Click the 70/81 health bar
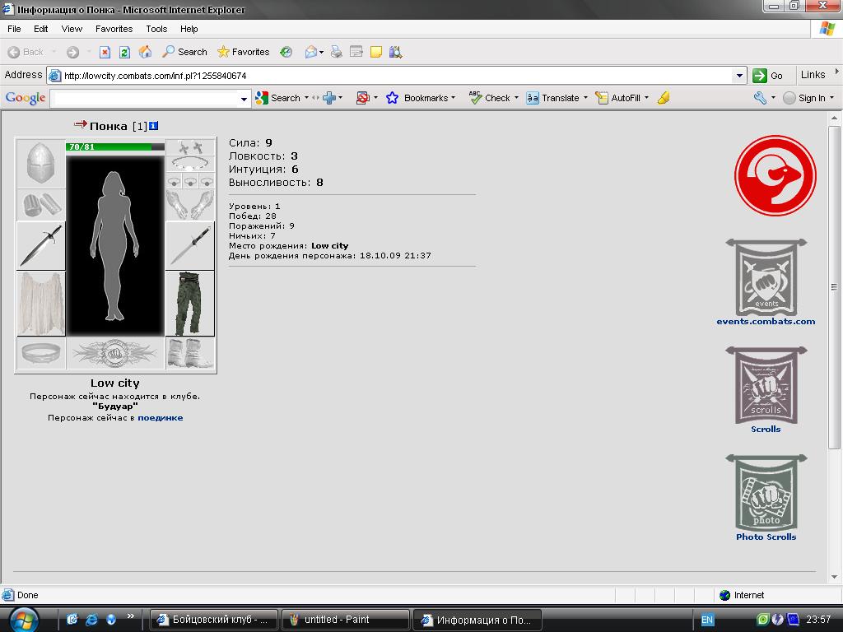 coord(115,146)
